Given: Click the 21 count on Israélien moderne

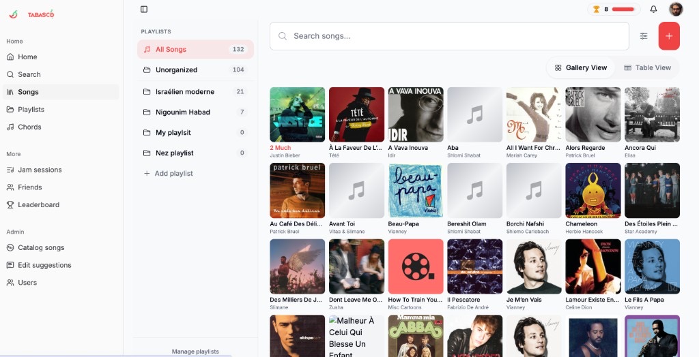Looking at the screenshot, I should tap(240, 92).
